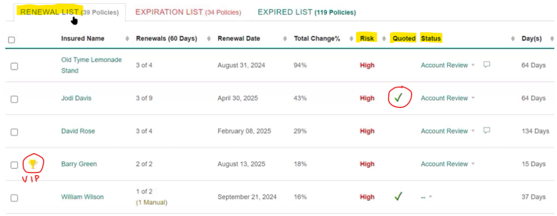The height and width of the screenshot is (216, 557).
Task: Sort by Insured Name column arrows
Action: point(127,39)
